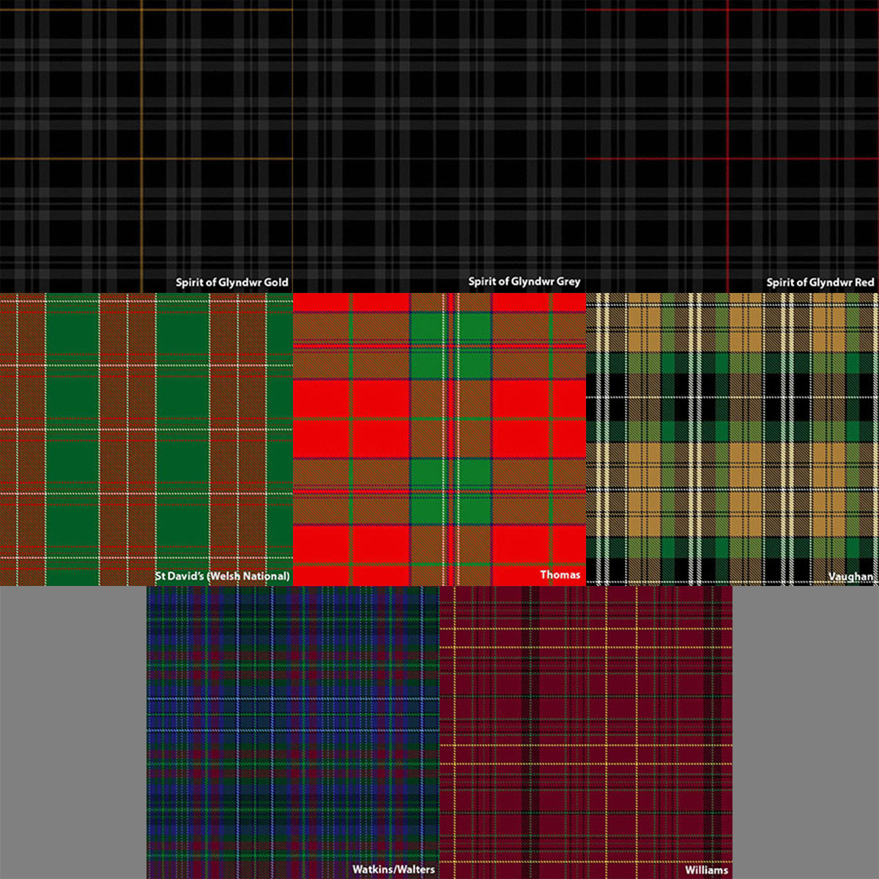Click the St David's (Welsh National) label
The height and width of the screenshot is (879, 879).
pos(222,576)
